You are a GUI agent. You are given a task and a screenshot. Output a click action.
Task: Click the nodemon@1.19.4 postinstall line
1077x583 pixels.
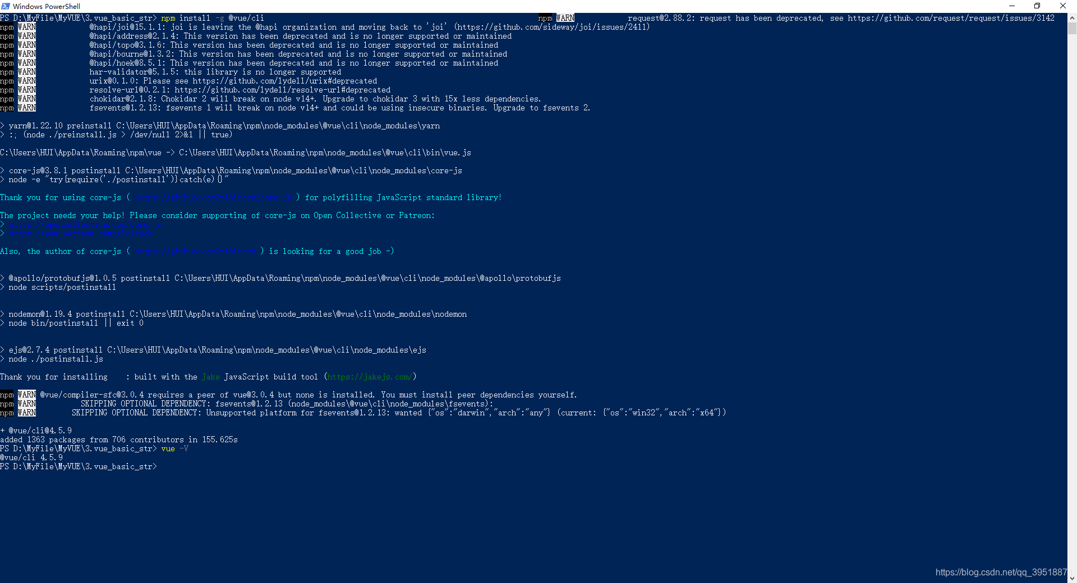233,314
